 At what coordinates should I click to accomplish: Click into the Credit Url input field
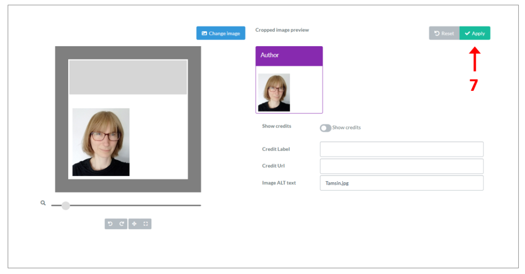click(401, 166)
